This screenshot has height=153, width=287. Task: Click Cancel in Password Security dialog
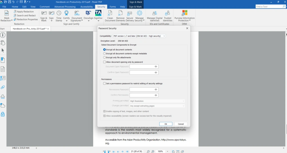181,124
